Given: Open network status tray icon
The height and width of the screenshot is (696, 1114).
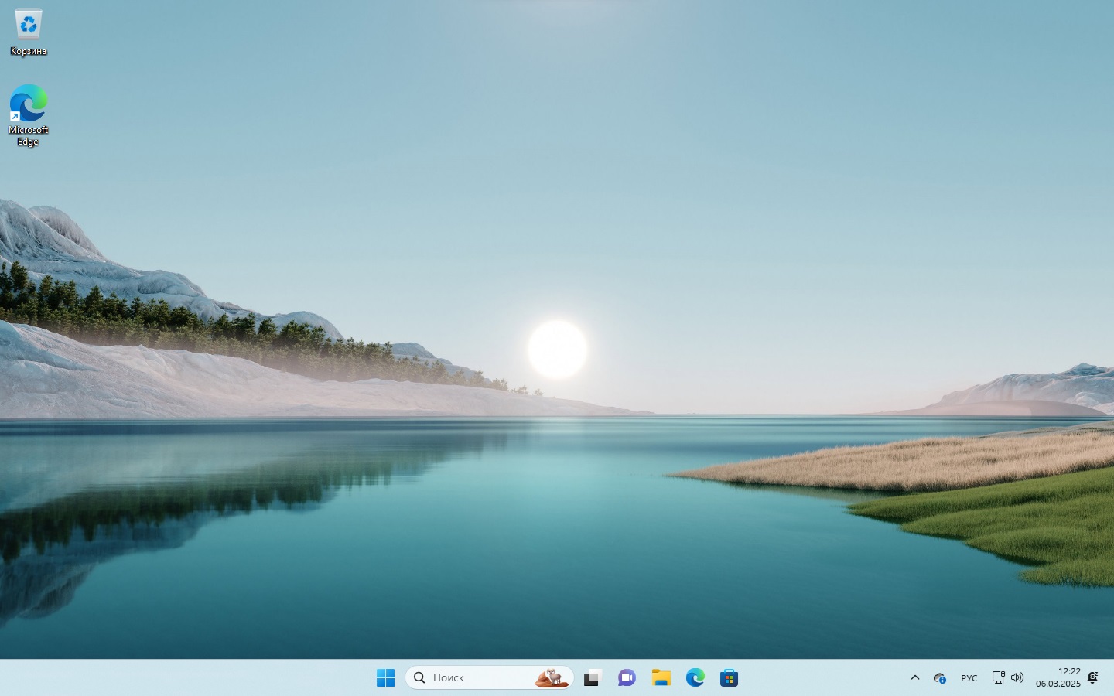Looking at the screenshot, I should [x=998, y=677].
